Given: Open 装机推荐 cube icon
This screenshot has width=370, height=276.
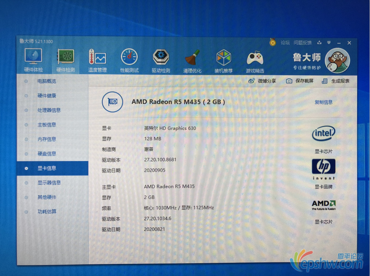Looking at the screenshot, I should pos(223,61).
